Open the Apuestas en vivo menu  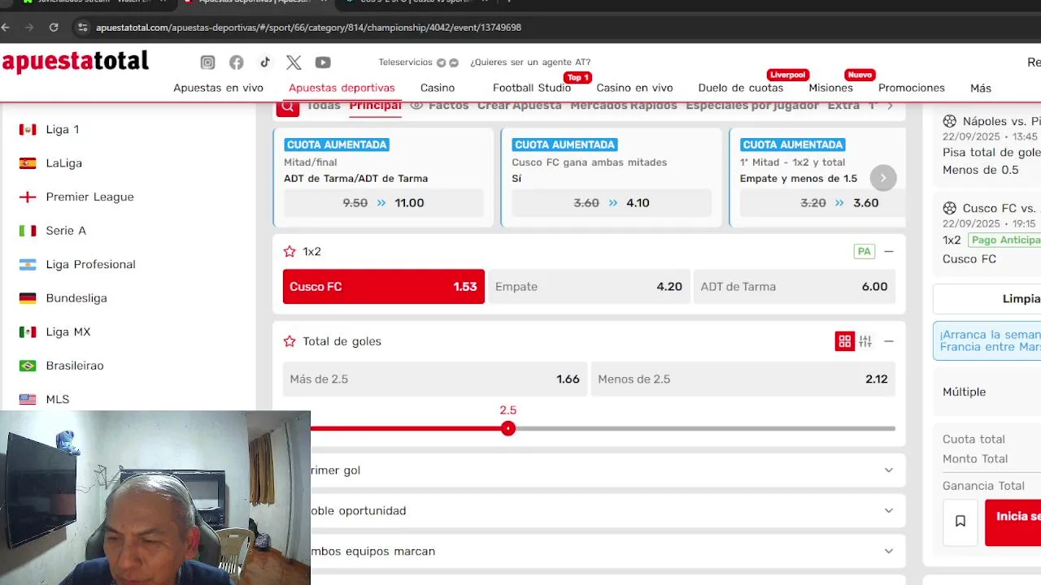click(x=218, y=88)
